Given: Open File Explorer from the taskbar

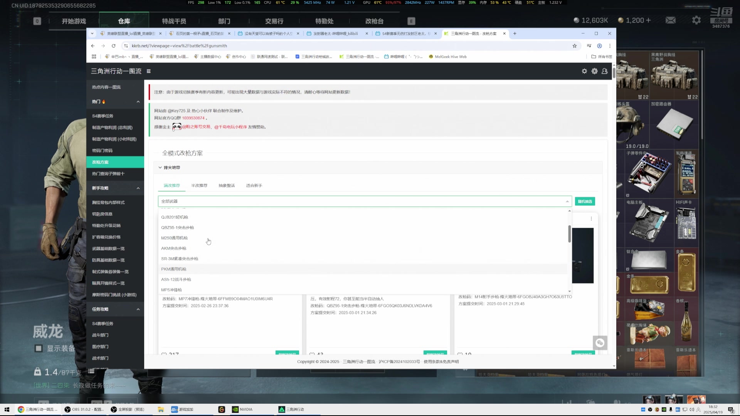Looking at the screenshot, I should coord(161,409).
